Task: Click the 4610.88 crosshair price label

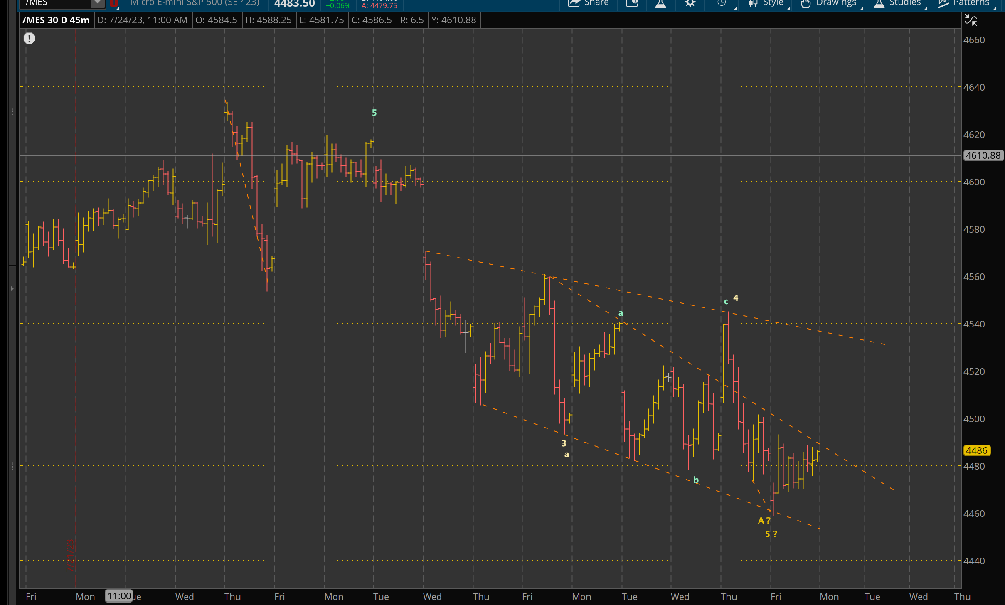Action: coord(983,155)
